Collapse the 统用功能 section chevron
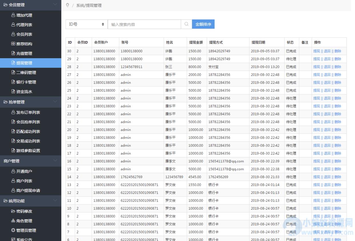 click(55, 200)
